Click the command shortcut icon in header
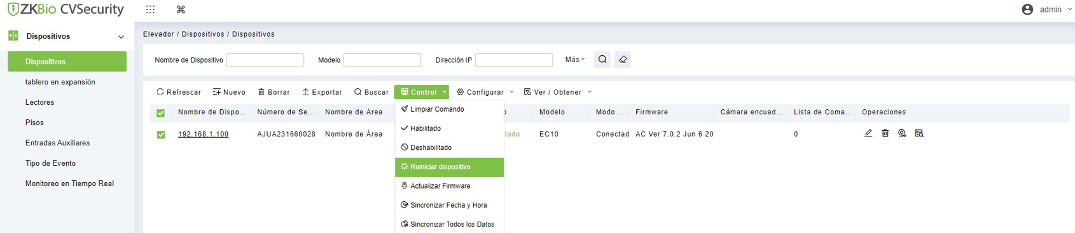1075x233 pixels. coord(181,10)
